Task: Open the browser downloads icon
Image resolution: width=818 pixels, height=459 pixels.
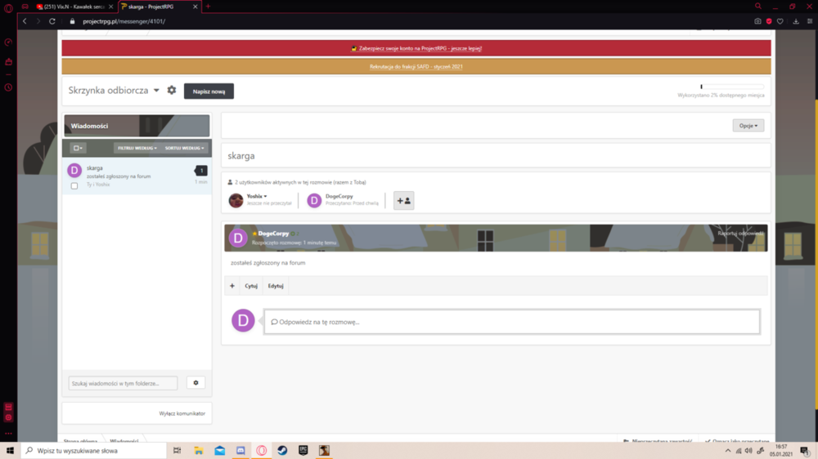Action: click(796, 21)
